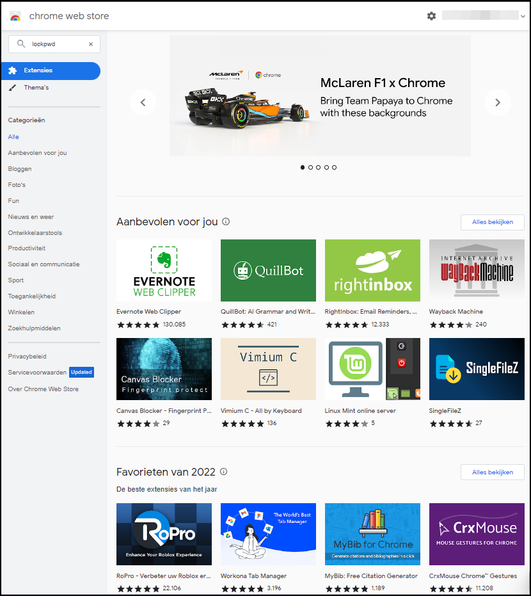531x596 pixels.
Task: Choose Aanbevolen voor jou category
Action: (37, 153)
